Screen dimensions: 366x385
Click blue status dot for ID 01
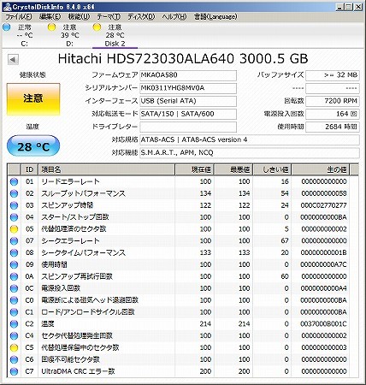(14, 181)
